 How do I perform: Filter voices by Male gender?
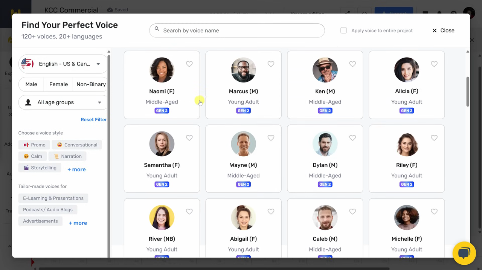31,84
